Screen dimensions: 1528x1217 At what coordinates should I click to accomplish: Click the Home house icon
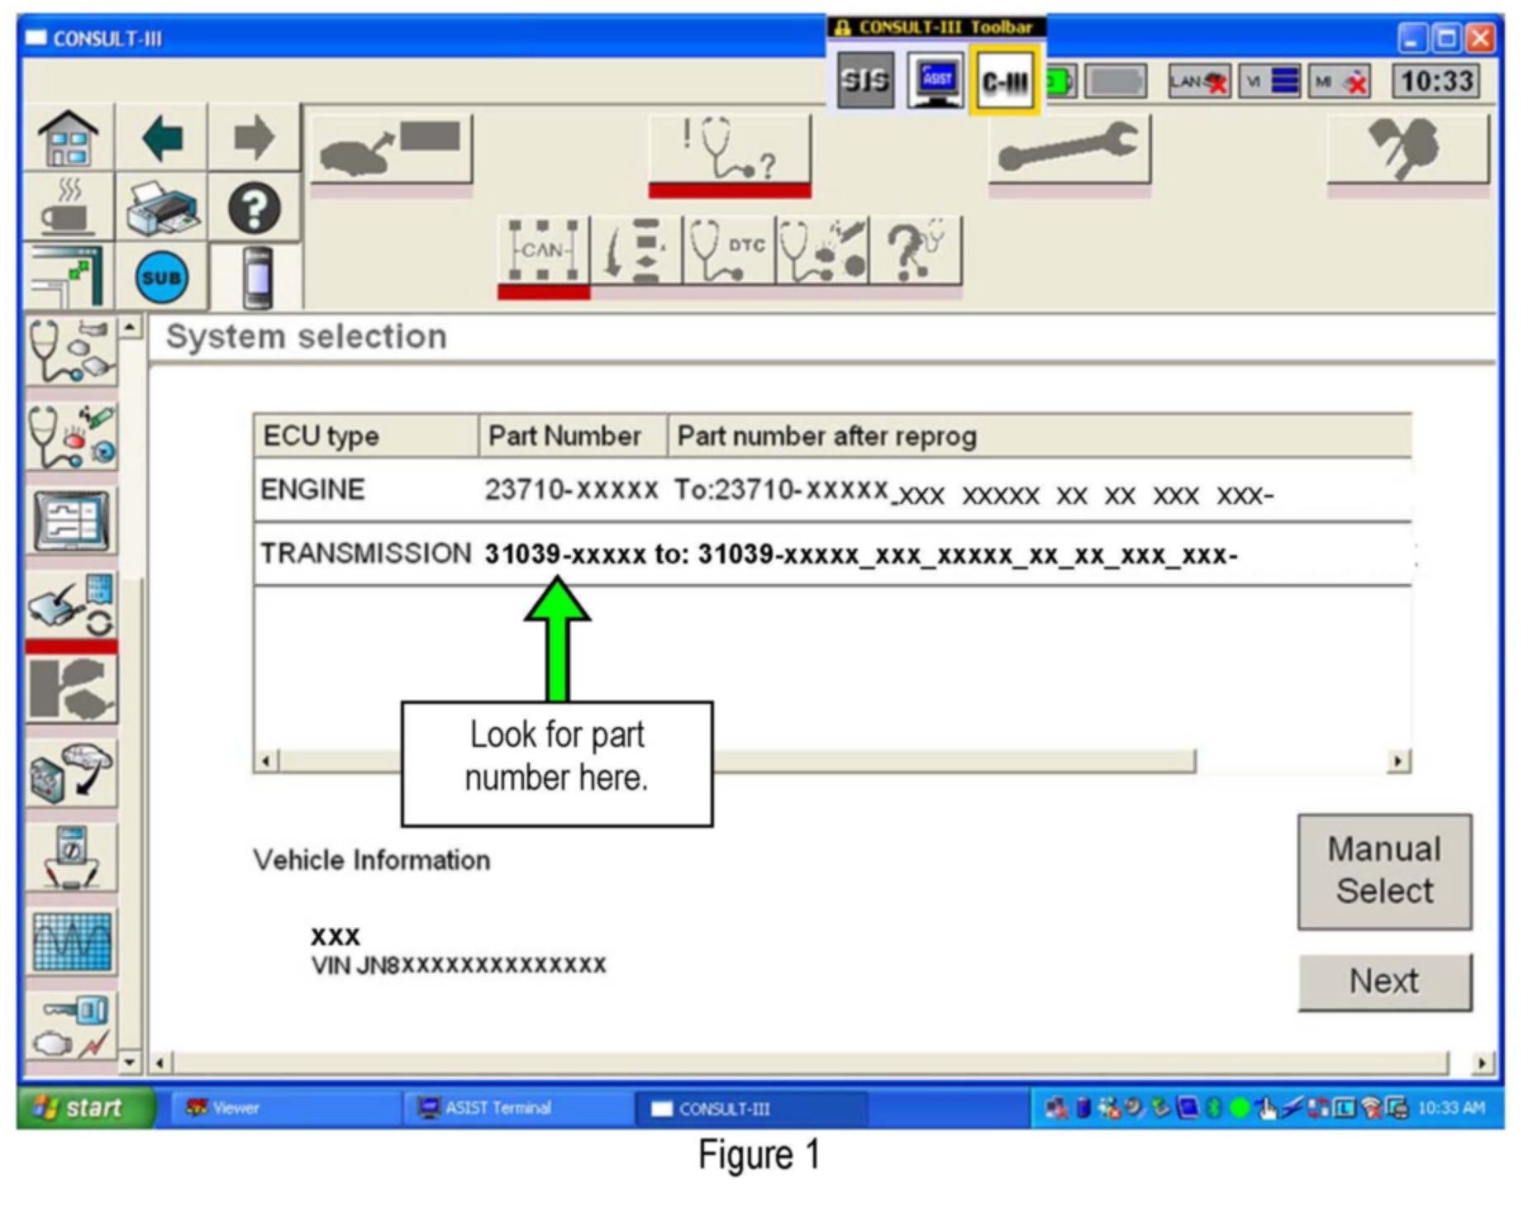point(69,138)
